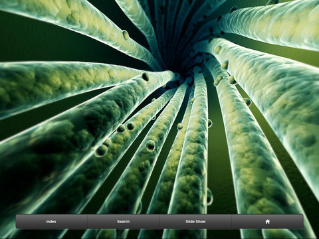Click the Slide Show label text

[195, 222]
